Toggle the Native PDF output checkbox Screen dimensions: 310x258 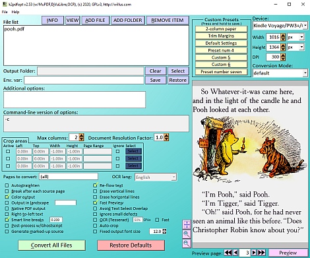(x=7, y=209)
